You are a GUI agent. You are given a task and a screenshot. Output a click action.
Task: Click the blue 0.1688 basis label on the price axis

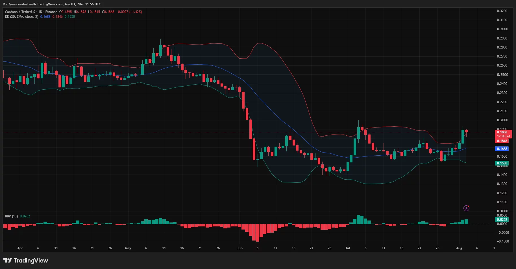[x=502, y=149]
